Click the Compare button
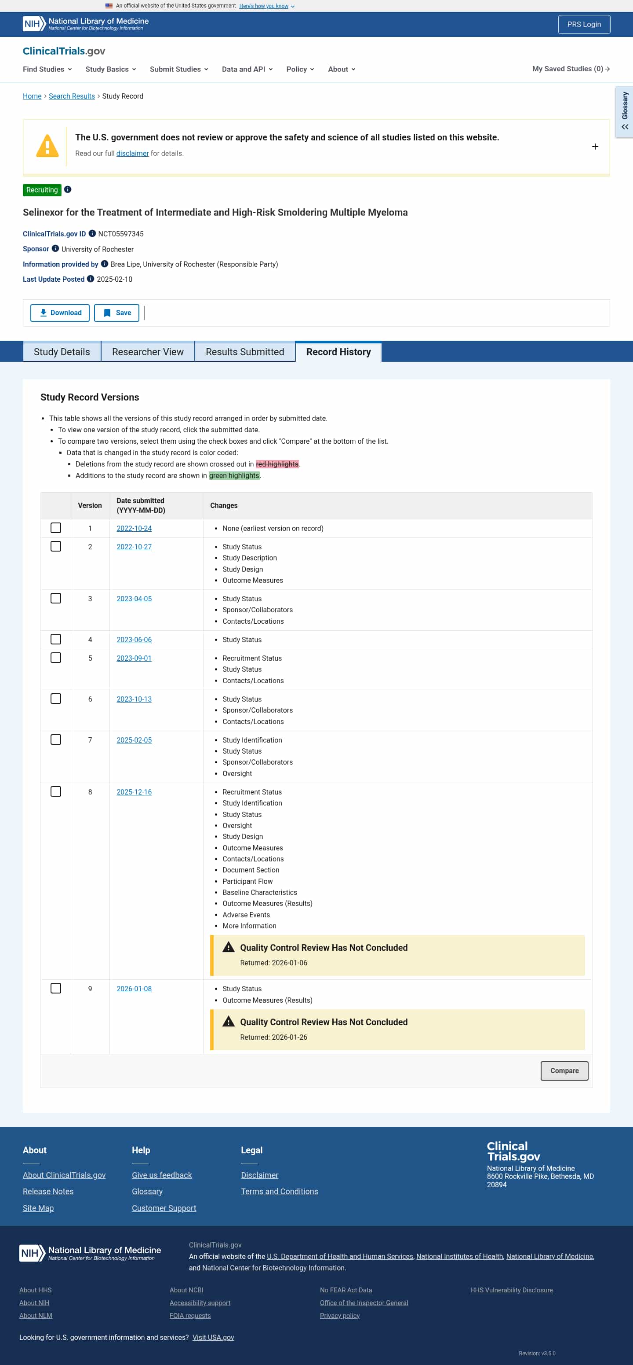Screen dimensions: 633x1365 (x=564, y=1071)
